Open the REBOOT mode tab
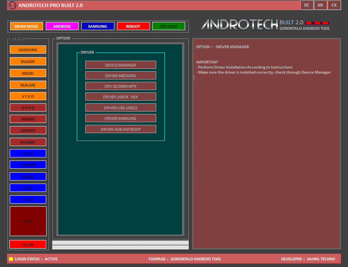Image resolution: width=348 pixels, height=267 pixels. tap(133, 26)
